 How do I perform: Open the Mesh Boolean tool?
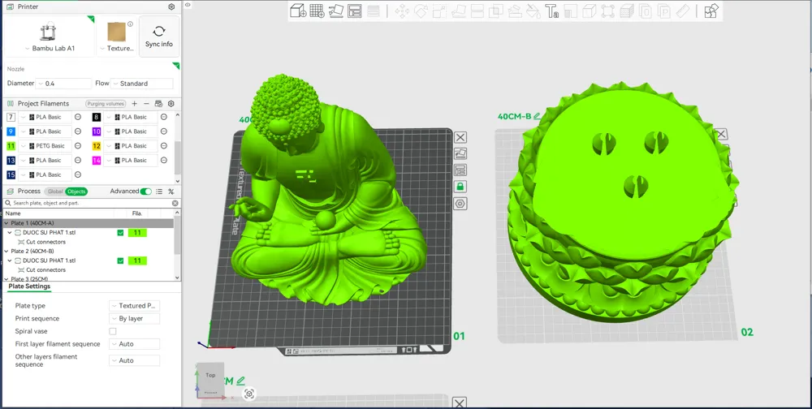click(496, 11)
